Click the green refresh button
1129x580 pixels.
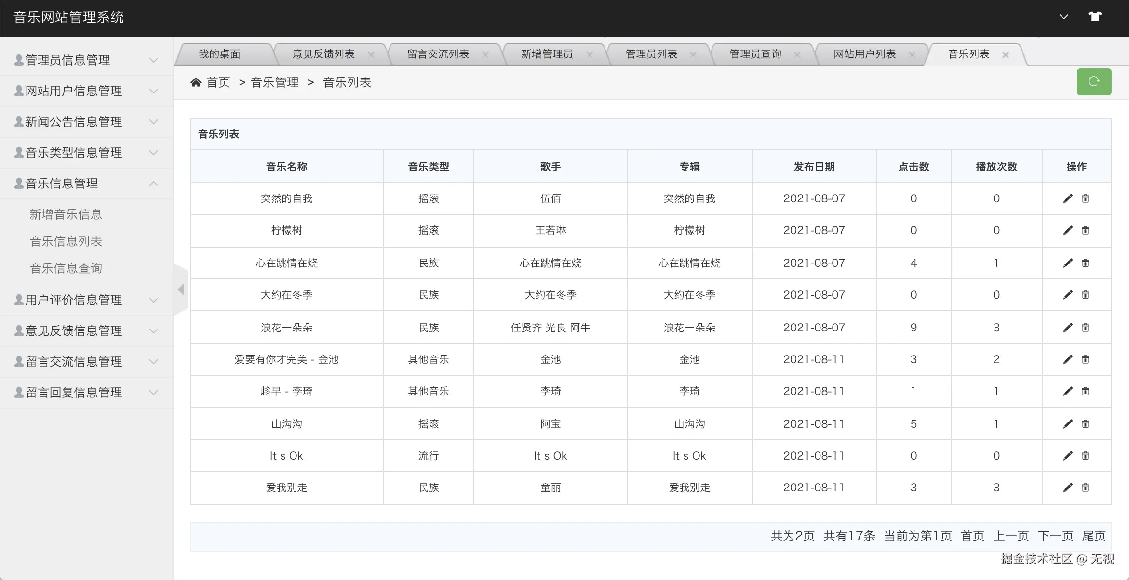pos(1094,82)
